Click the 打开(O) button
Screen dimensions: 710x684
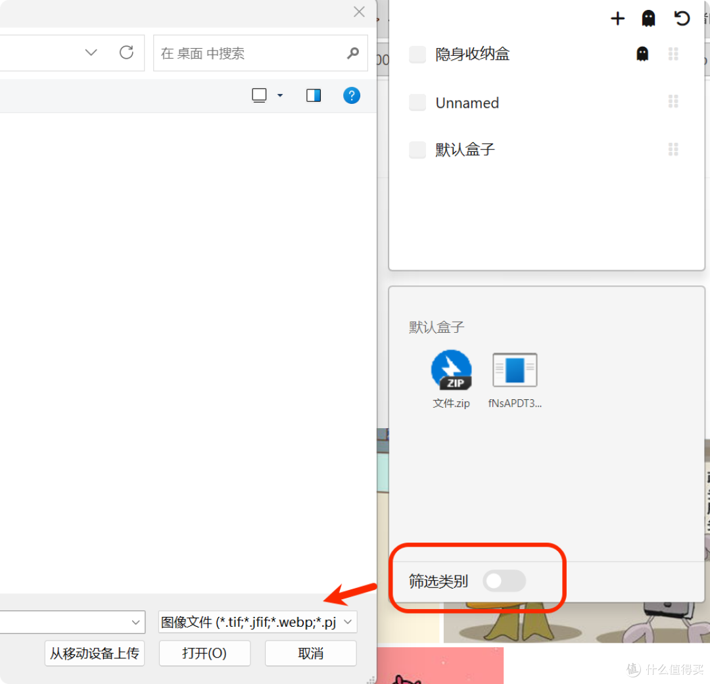[x=204, y=653]
